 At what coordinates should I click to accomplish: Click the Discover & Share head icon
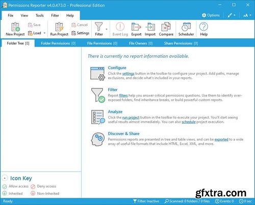click(97, 139)
